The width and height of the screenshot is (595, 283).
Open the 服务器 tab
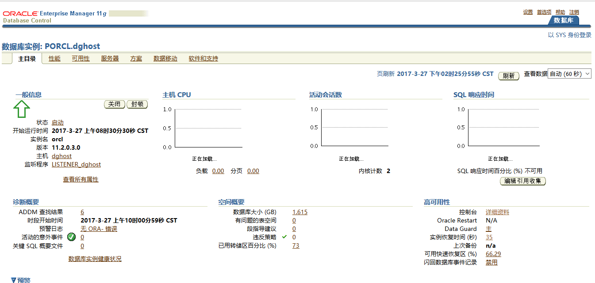[110, 58]
